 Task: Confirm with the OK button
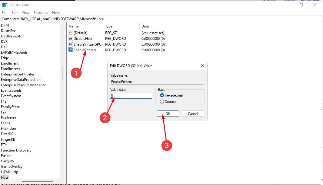tap(168, 113)
